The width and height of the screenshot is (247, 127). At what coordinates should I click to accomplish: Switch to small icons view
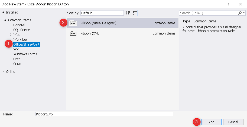coord(128,13)
